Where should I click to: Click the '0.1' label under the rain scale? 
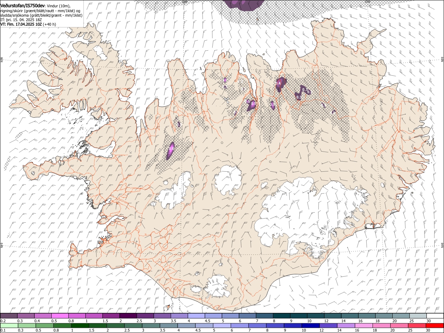coord(3,331)
